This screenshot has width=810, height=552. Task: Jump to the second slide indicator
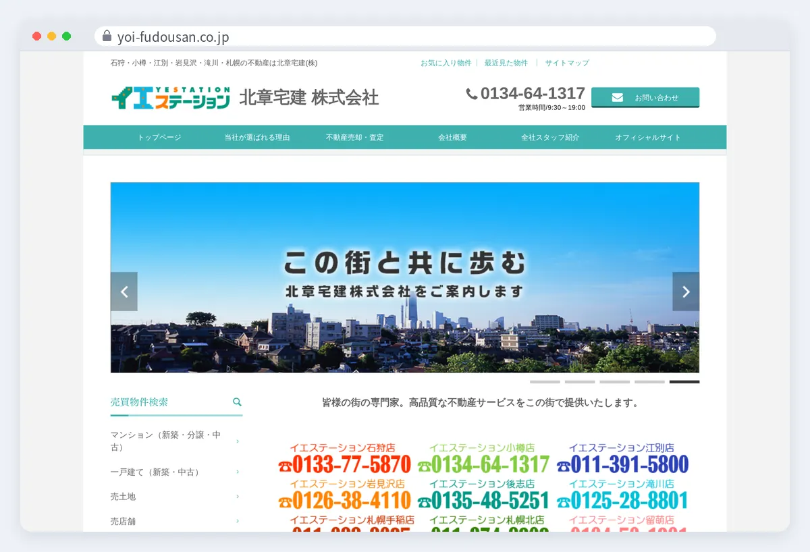click(580, 382)
